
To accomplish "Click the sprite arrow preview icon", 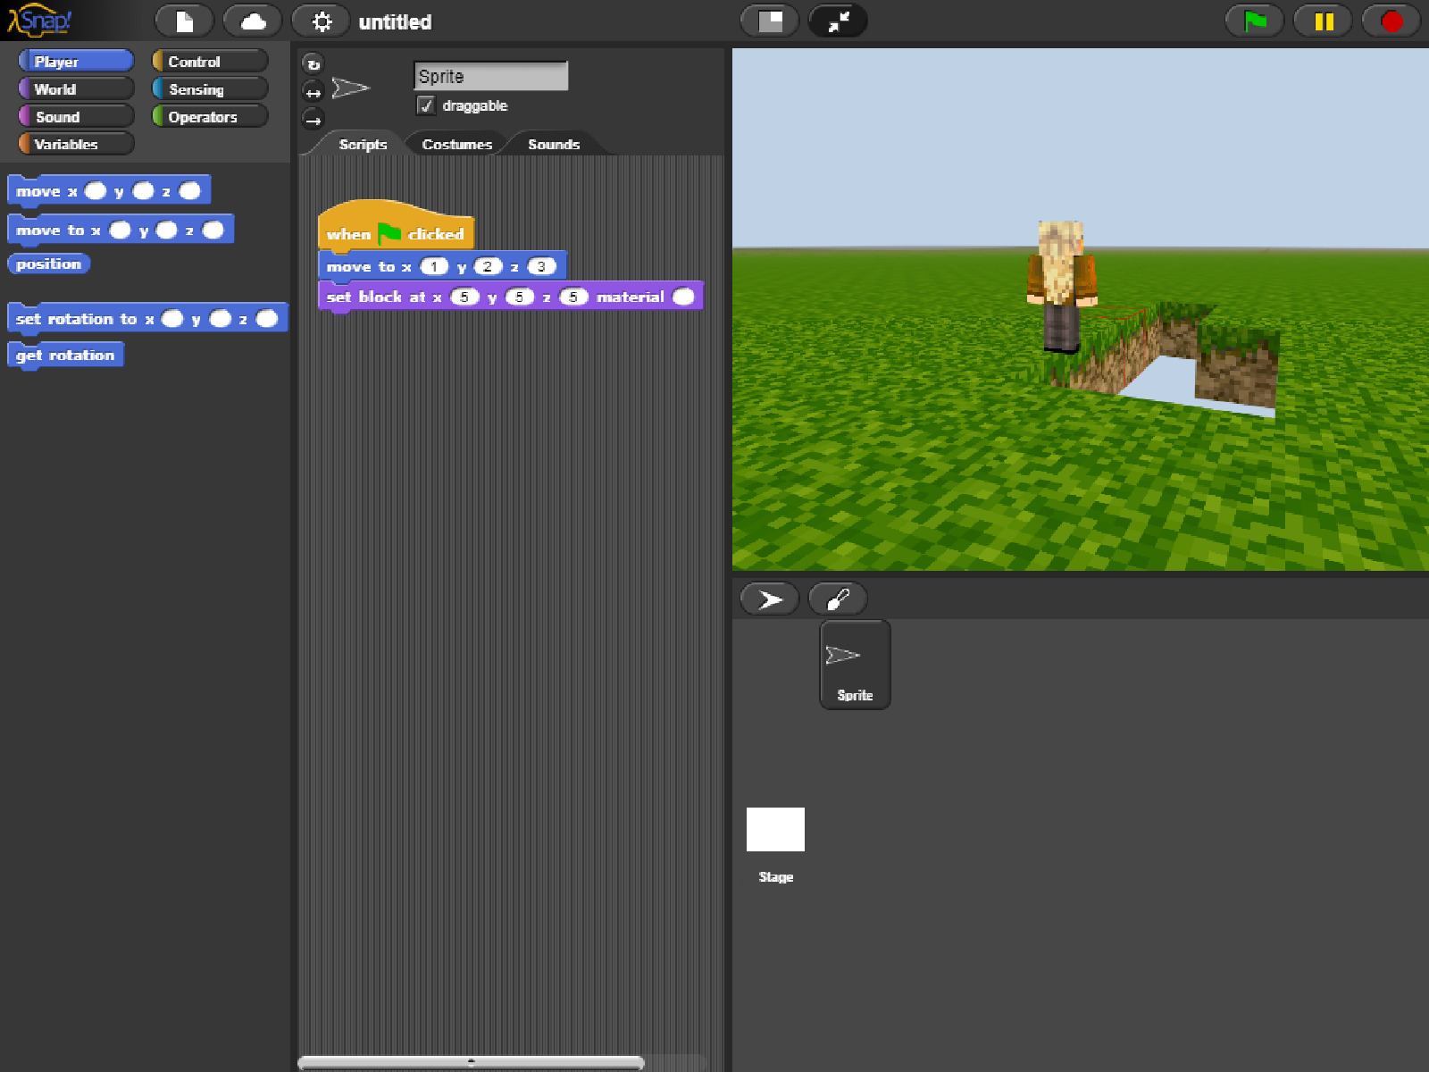I will tap(350, 88).
